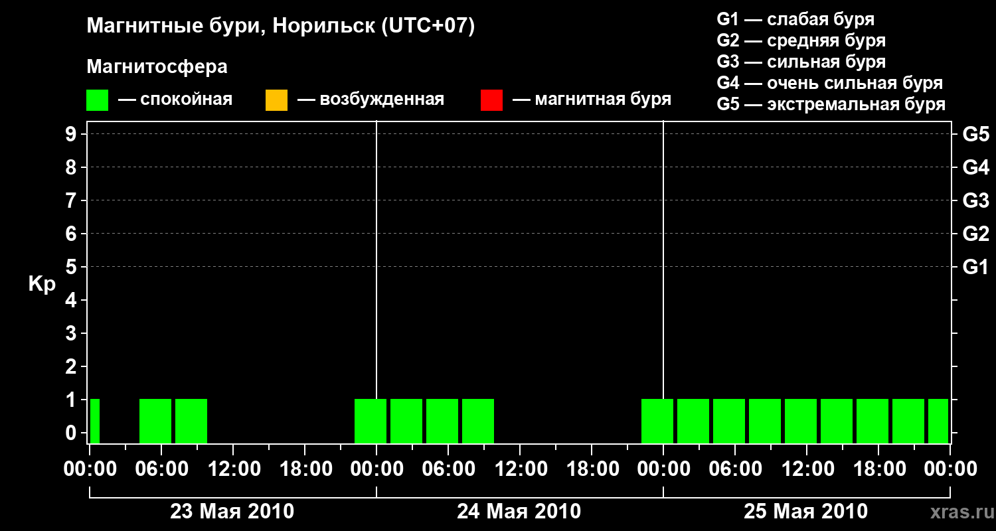Click the green 'спокойная' legend swatch
996x531 pixels.
tap(97, 100)
